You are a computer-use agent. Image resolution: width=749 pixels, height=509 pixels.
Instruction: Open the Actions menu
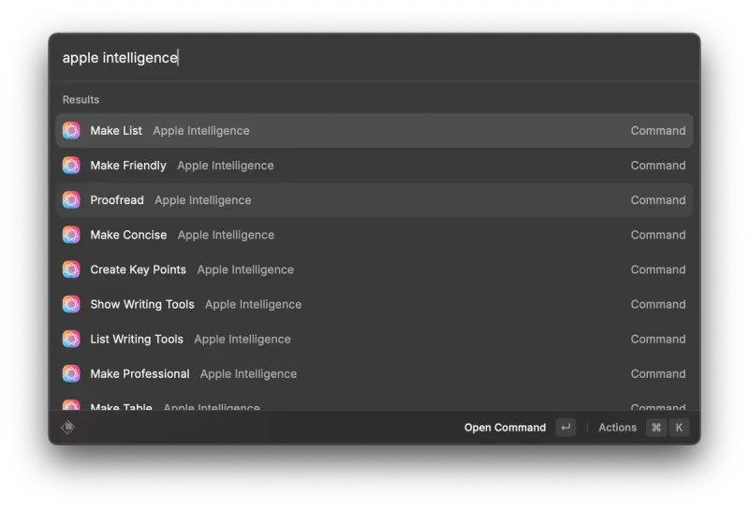pyautogui.click(x=617, y=428)
